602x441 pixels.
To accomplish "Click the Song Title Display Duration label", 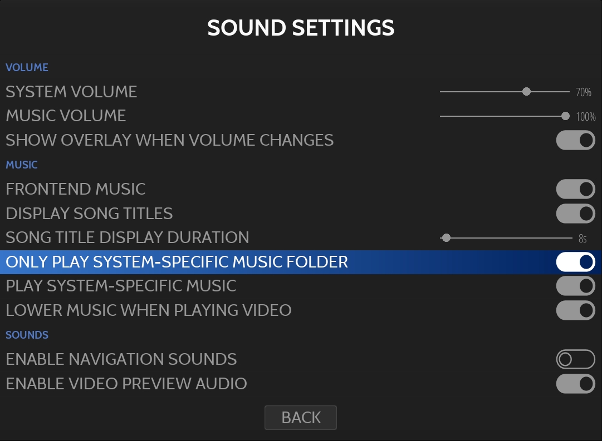I will tap(128, 237).
